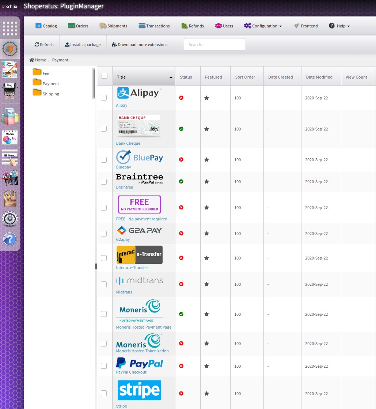Image resolution: width=376 pixels, height=409 pixels.
Task: Open the app grid launcher icon
Action: point(10,28)
